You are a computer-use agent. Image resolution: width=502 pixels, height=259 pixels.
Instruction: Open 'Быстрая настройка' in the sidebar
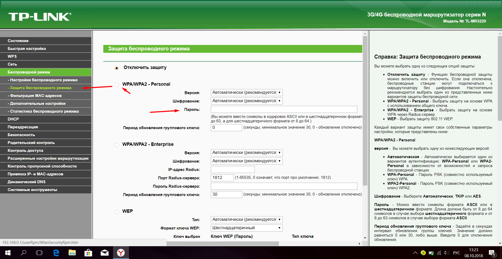(x=46, y=49)
